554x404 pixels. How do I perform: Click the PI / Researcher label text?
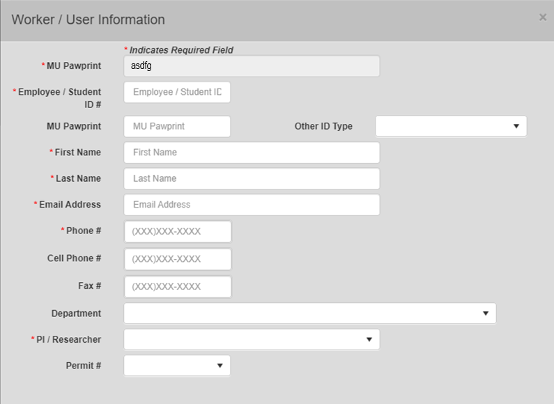[x=68, y=340]
